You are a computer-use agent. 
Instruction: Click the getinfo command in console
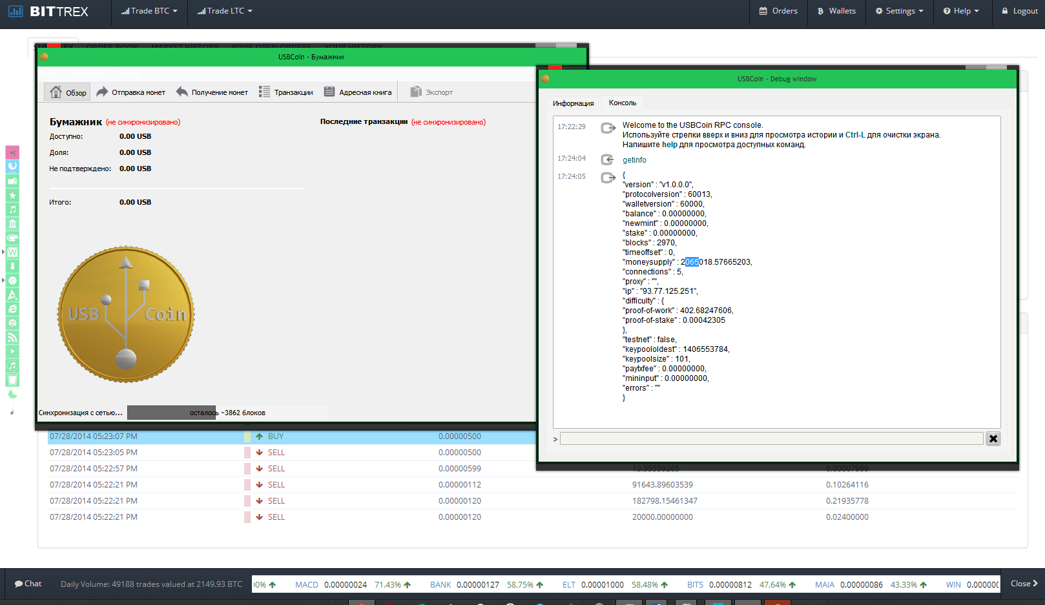pos(634,160)
